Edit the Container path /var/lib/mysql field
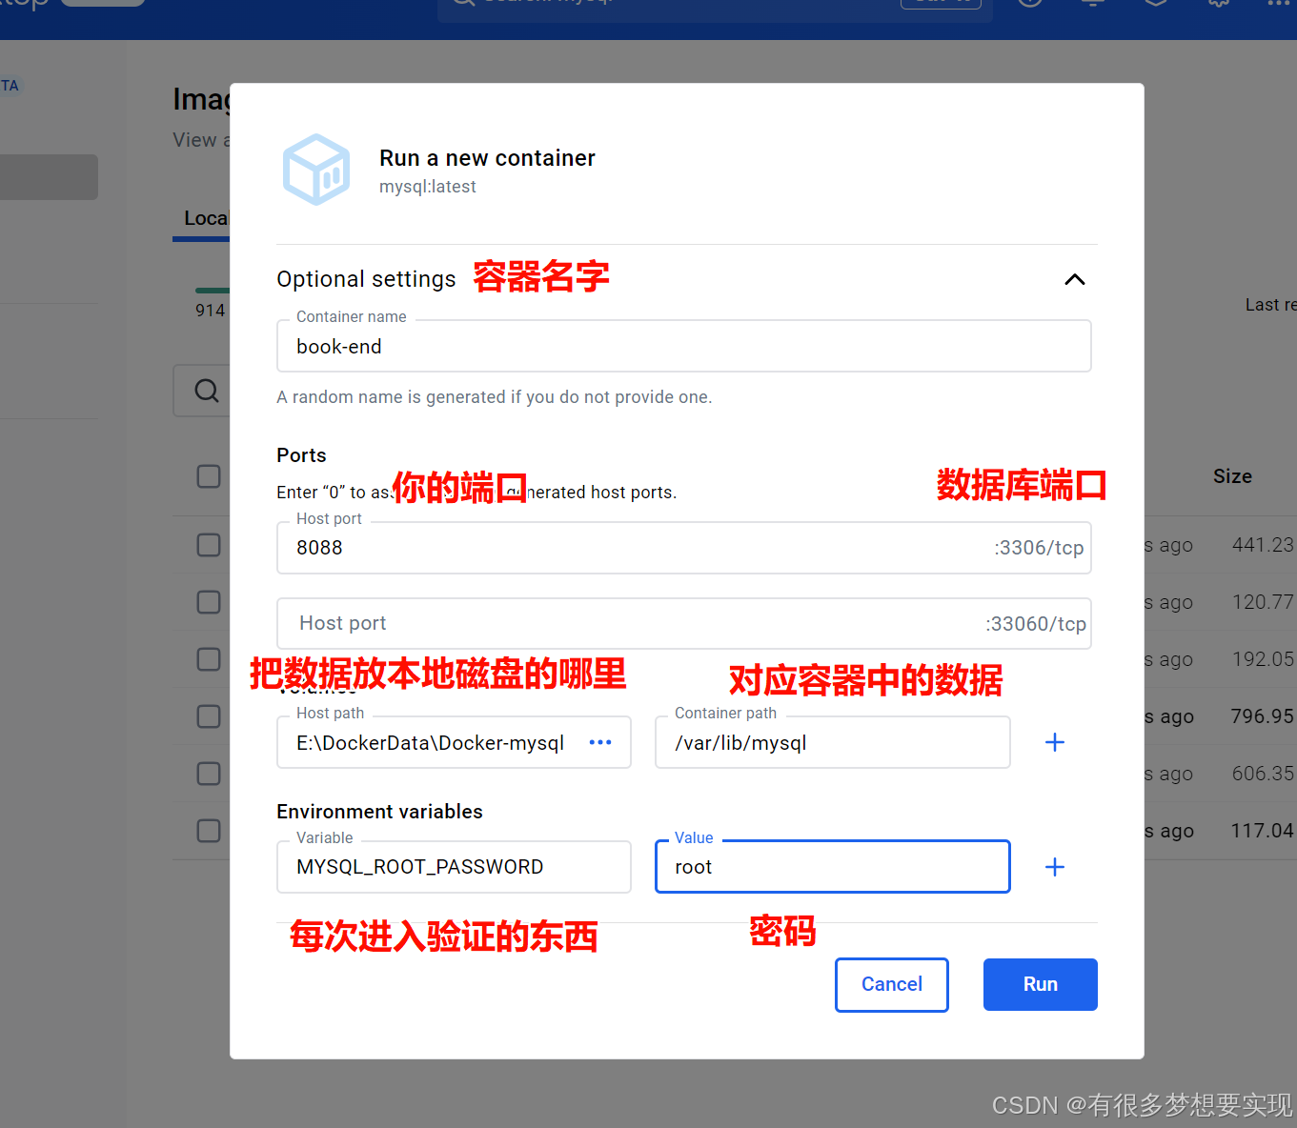Screen dimensions: 1297x1128 click(832, 742)
